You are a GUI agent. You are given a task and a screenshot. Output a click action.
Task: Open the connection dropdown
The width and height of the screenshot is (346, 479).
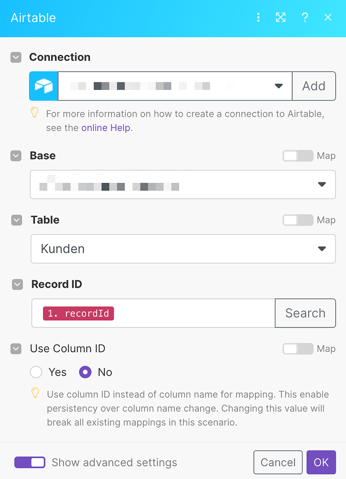(x=279, y=86)
